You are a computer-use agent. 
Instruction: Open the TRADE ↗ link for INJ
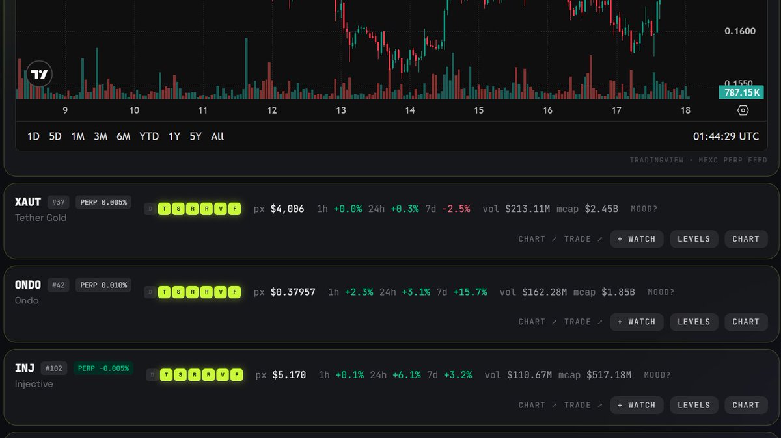(583, 405)
